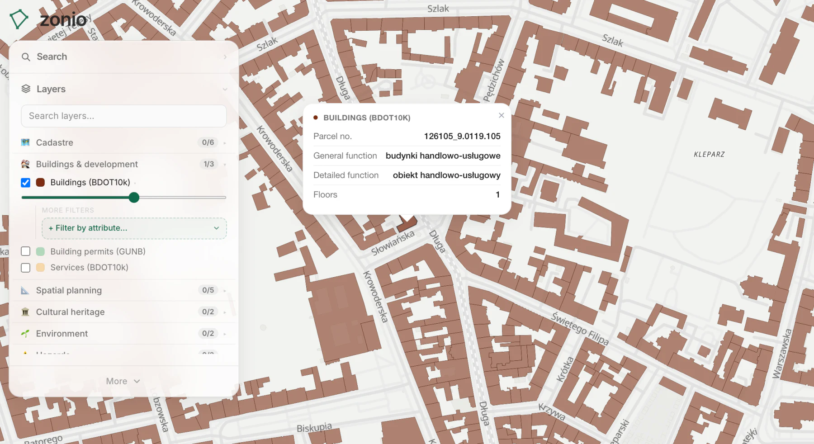Click the Search magnifier icon
The width and height of the screenshot is (814, 444).
[x=26, y=57]
